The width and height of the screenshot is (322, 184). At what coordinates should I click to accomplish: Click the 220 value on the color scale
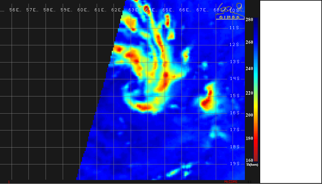click(249, 93)
